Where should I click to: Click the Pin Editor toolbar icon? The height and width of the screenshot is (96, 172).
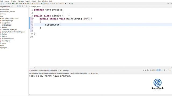pyautogui.click(x=72, y=3)
